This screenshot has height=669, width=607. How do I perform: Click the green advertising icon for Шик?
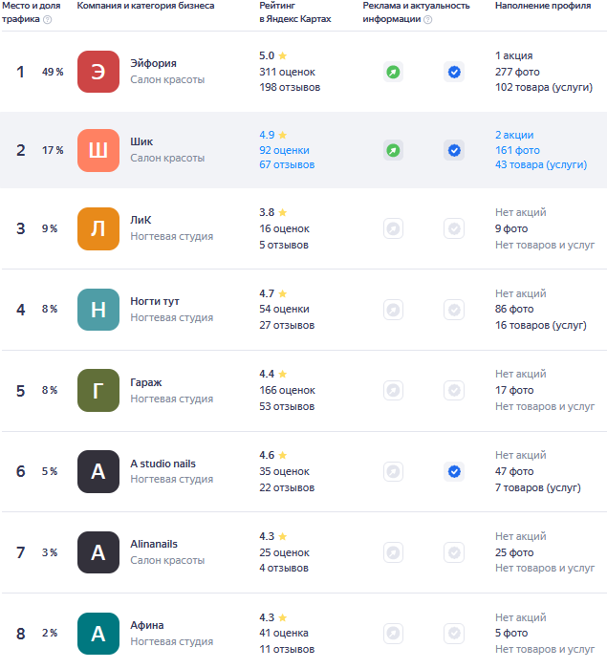coord(393,150)
